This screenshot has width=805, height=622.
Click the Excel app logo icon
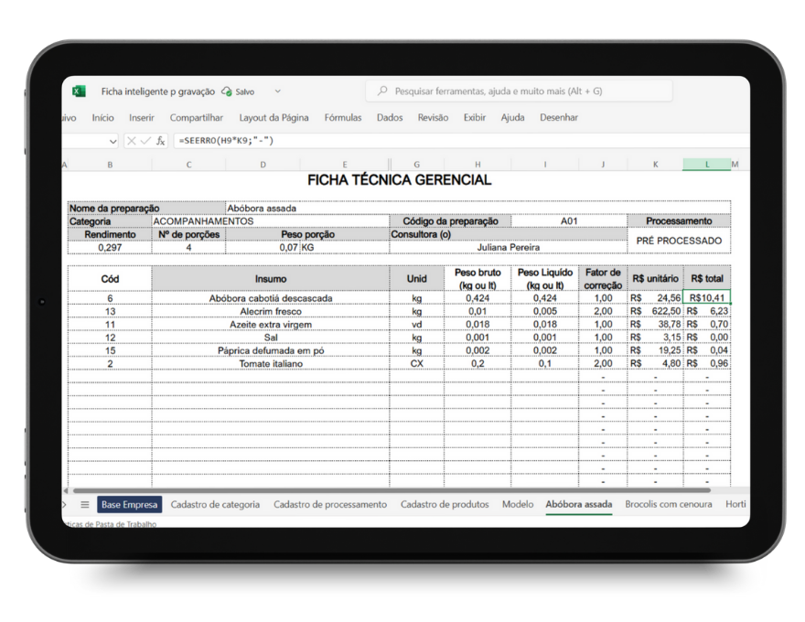click(x=79, y=91)
